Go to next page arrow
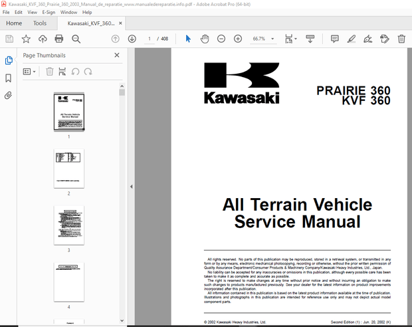Viewport: 412px width, 327px height. coord(132,39)
